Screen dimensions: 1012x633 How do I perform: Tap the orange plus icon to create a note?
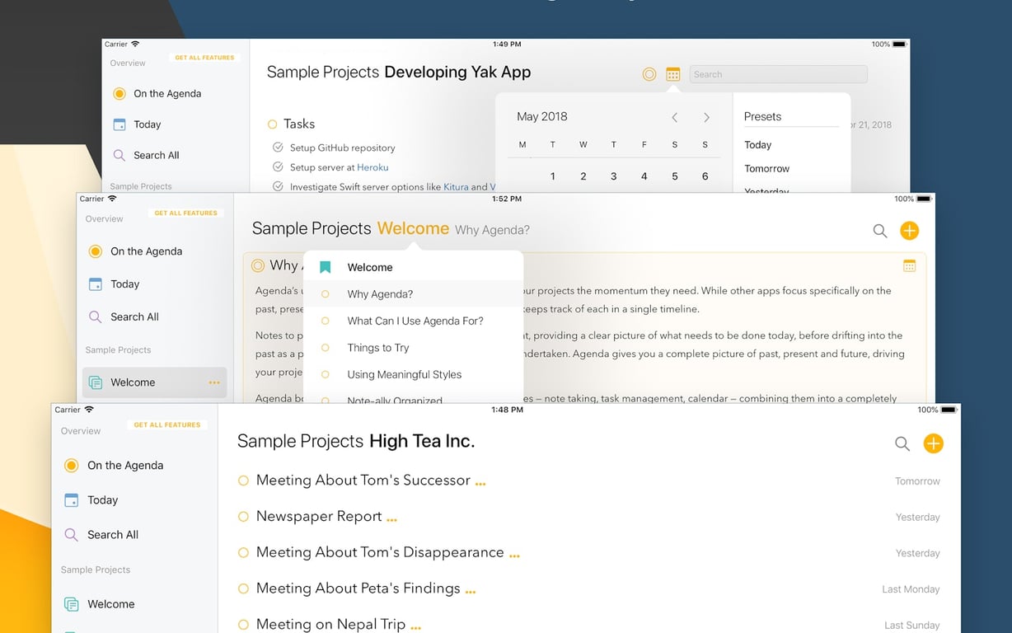click(x=934, y=443)
